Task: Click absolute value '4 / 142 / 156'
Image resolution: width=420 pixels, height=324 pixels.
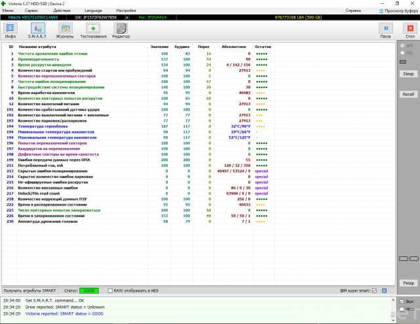Action: (x=238, y=65)
